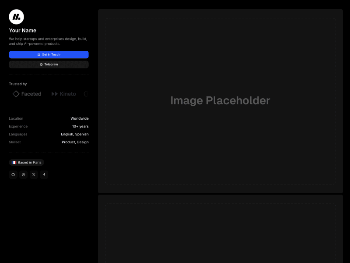The height and width of the screenshot is (263, 350).
Task: Click the round logo above Your Name
Action: tap(16, 16)
